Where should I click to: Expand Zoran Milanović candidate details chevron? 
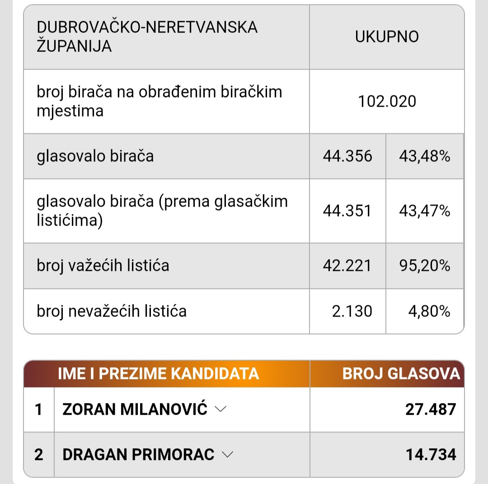click(221, 409)
